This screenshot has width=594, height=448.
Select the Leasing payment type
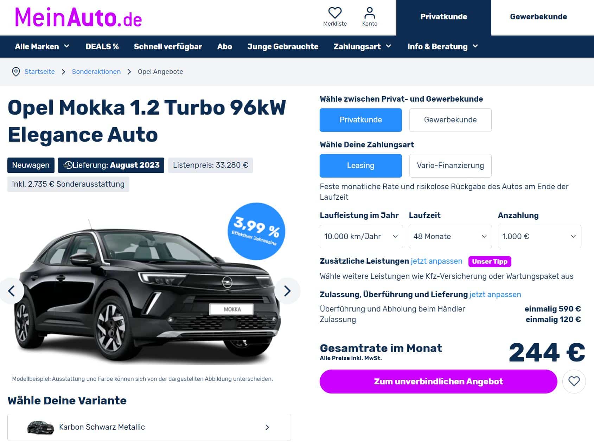(360, 166)
